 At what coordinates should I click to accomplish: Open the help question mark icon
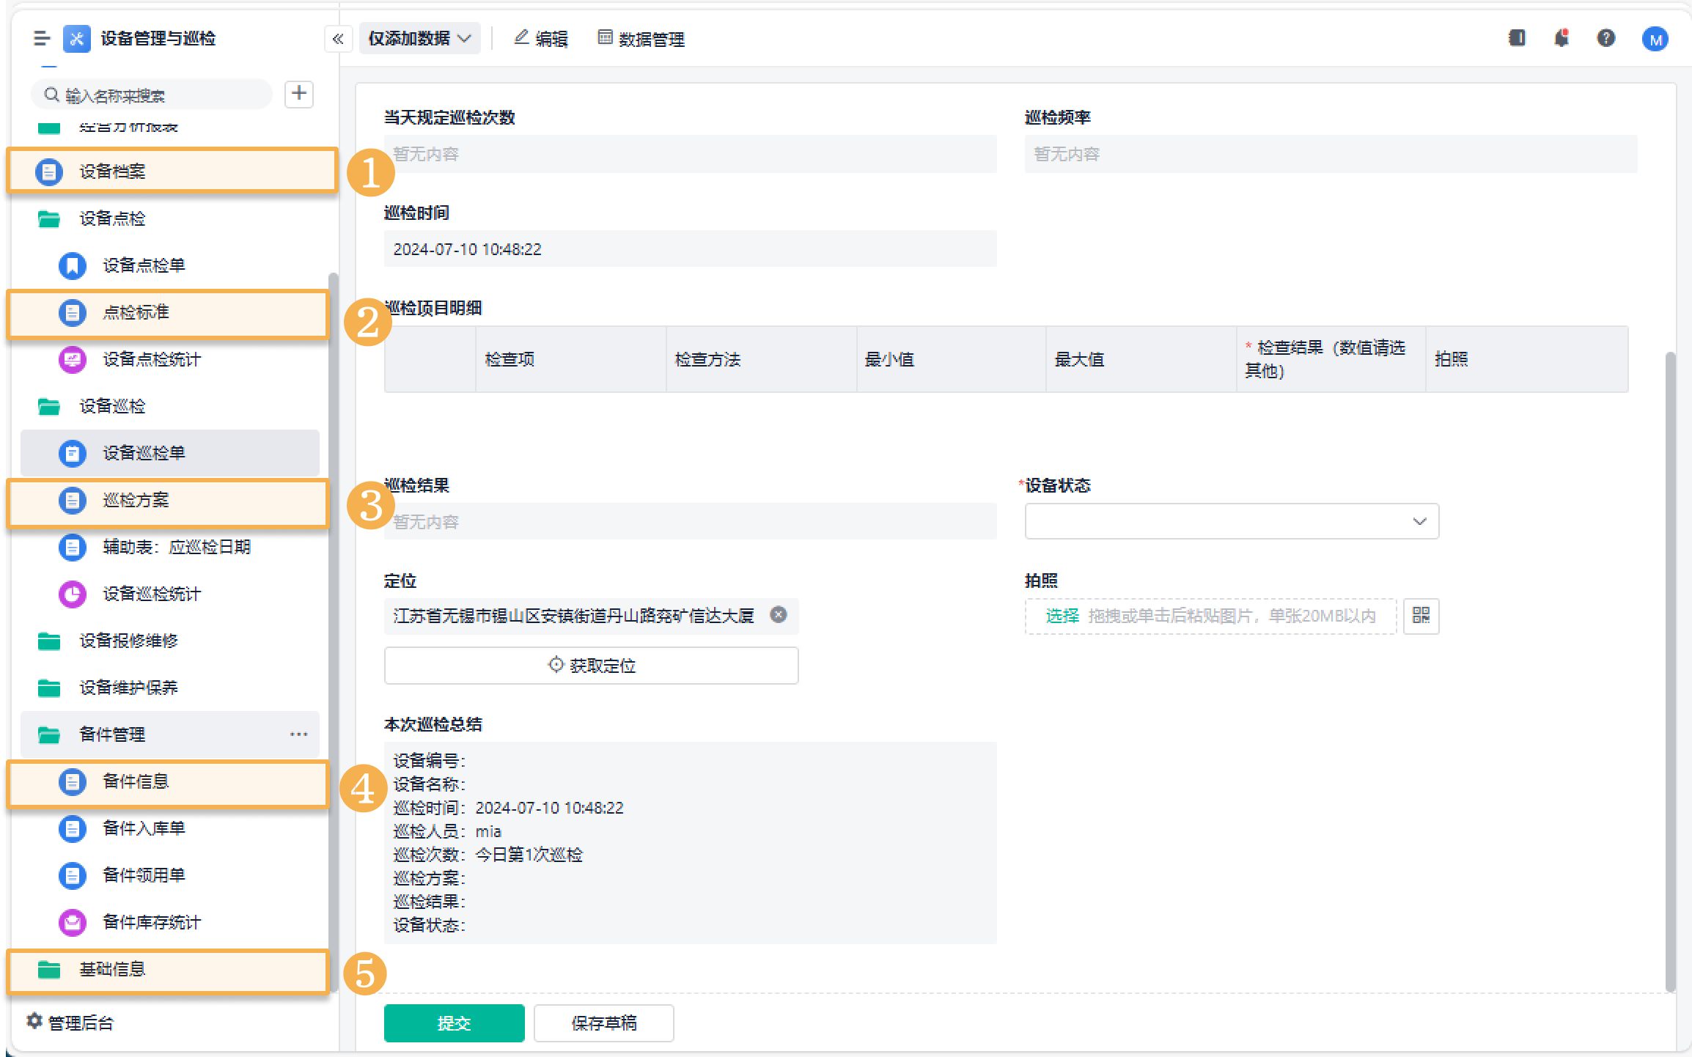click(1605, 38)
